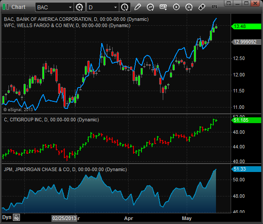Click the formula icon beside Dyn
The width and height of the screenshot is (263, 224).
click(16, 217)
